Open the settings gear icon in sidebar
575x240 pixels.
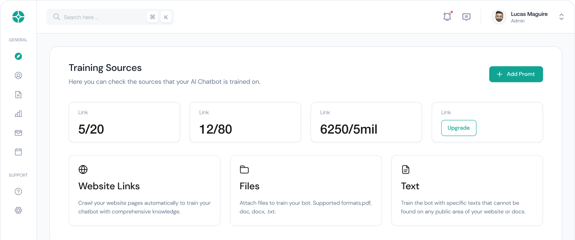[x=18, y=211]
